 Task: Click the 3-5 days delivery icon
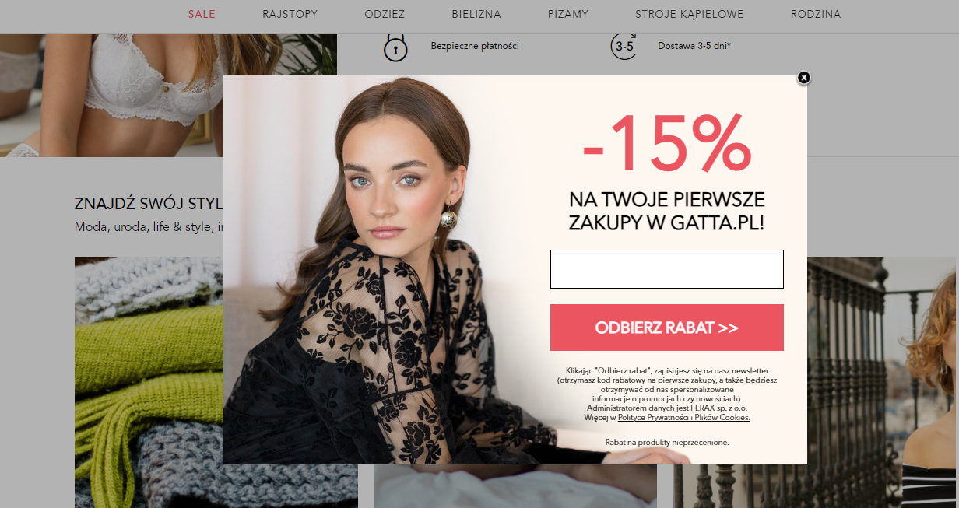(624, 46)
